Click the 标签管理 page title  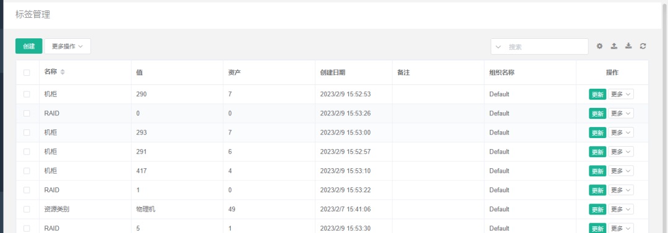click(33, 15)
